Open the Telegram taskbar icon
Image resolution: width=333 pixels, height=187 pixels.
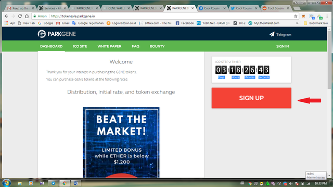(x=53, y=183)
